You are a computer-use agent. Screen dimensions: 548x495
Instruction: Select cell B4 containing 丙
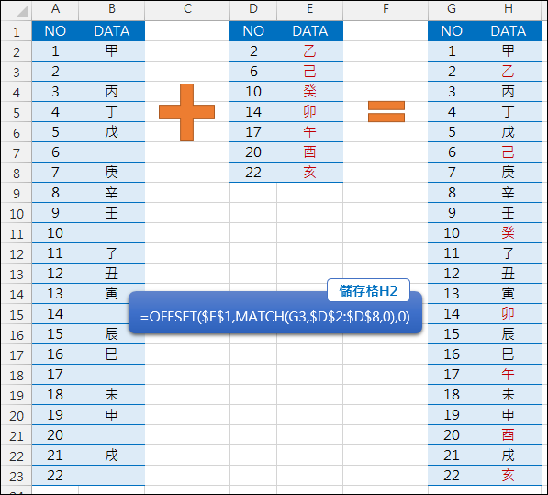pos(112,92)
